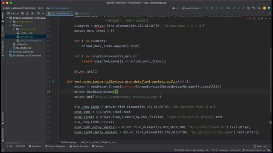Switch to the conftest.py editor tab
Viewport: 273px width, 153px height.
83,13
